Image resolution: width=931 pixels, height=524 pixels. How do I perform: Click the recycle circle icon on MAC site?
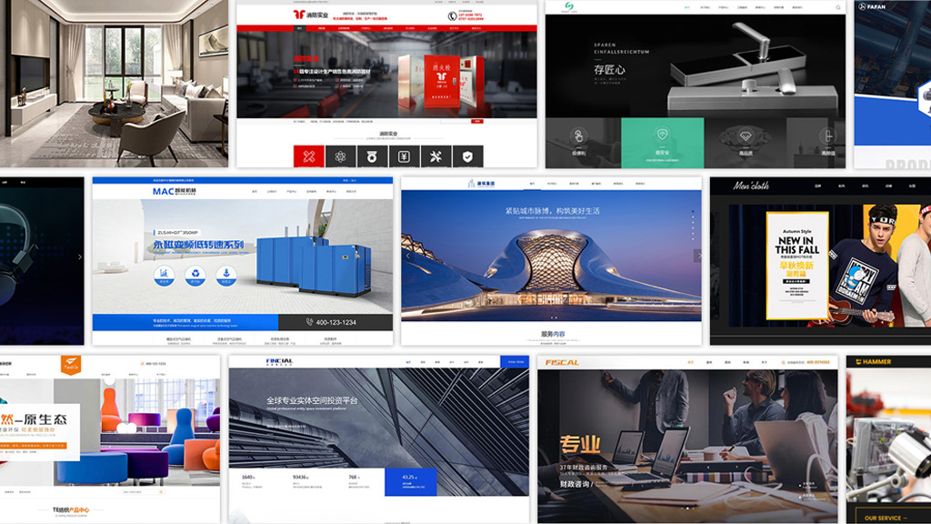[194, 273]
